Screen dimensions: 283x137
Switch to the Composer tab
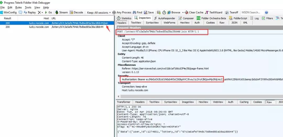186,18
